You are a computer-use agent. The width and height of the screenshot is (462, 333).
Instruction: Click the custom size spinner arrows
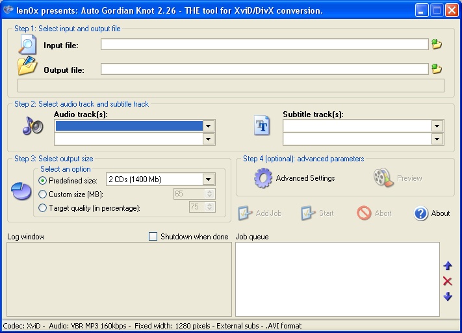[x=209, y=194]
